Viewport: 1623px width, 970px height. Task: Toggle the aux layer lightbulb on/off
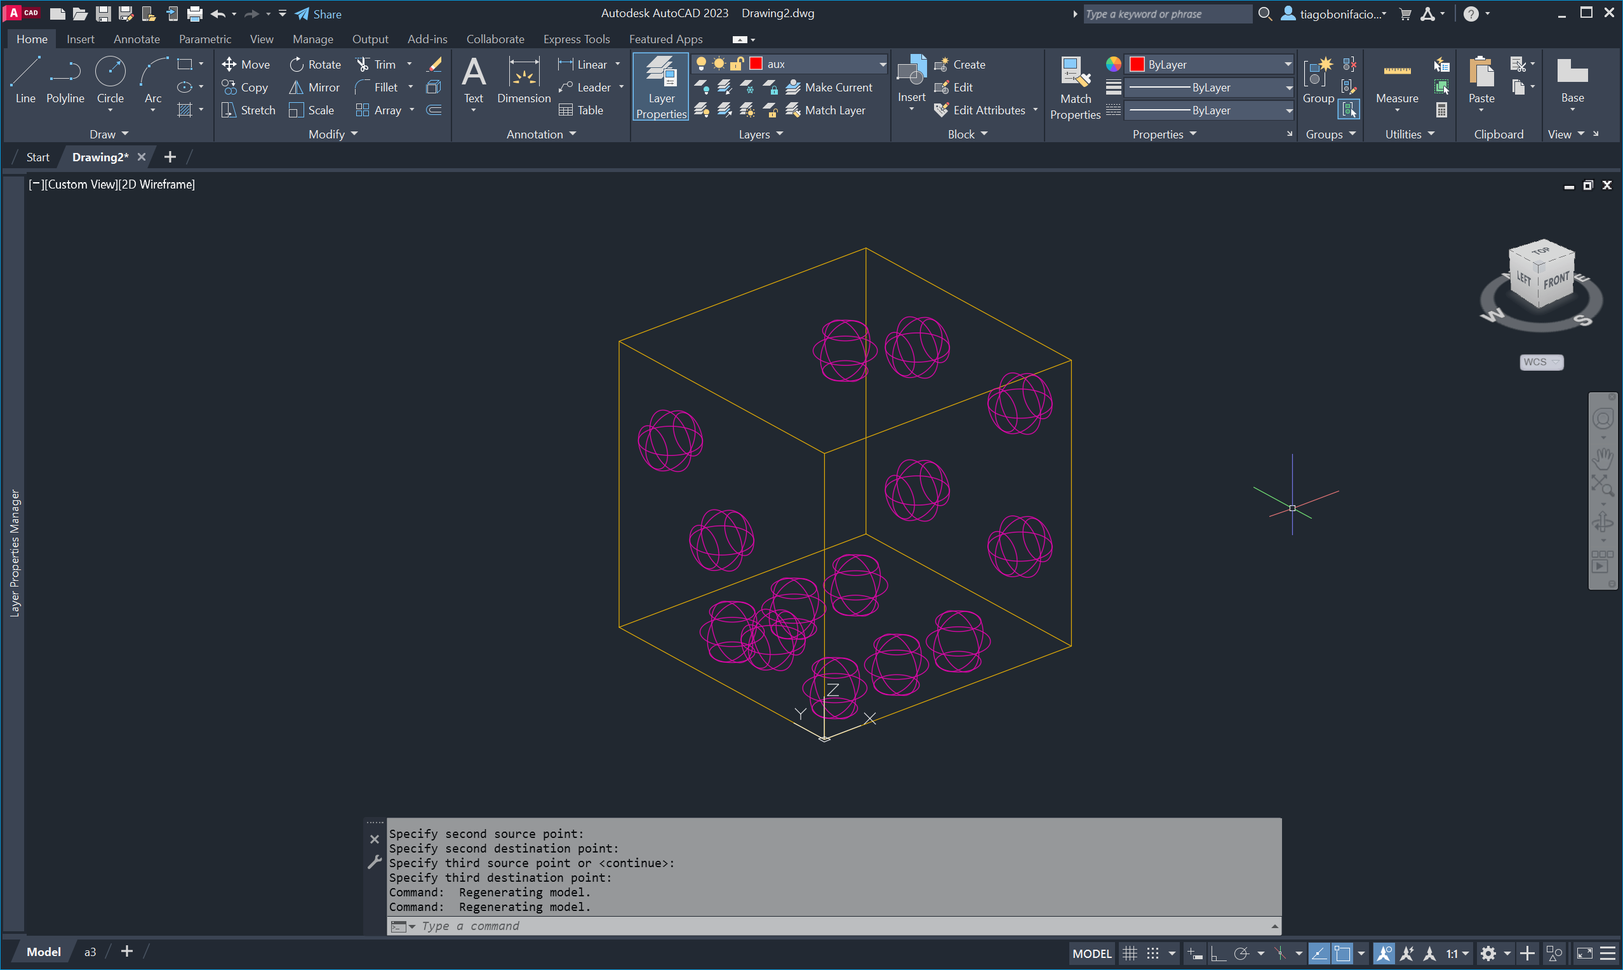(701, 63)
